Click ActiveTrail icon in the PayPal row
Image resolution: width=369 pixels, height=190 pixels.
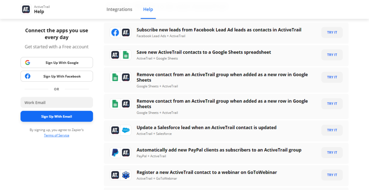click(126, 153)
